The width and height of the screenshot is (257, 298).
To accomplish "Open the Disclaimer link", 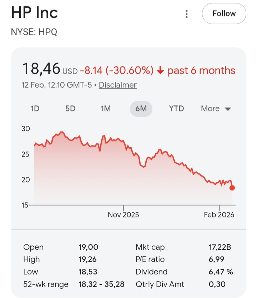I will click(117, 85).
